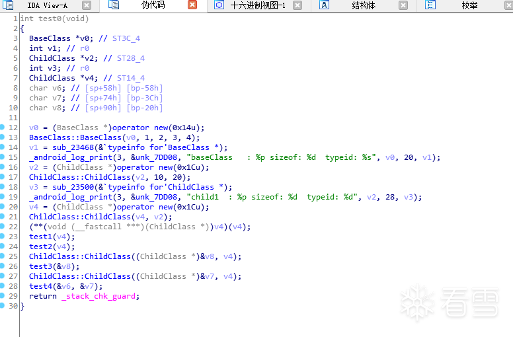The width and height of the screenshot is (513, 337).
Task: Close the 结构体 tab
Action: click(403, 5)
